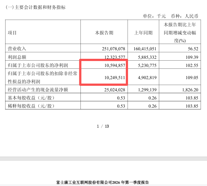
Task: Select the 上年同期 column header
Action: [144, 33]
